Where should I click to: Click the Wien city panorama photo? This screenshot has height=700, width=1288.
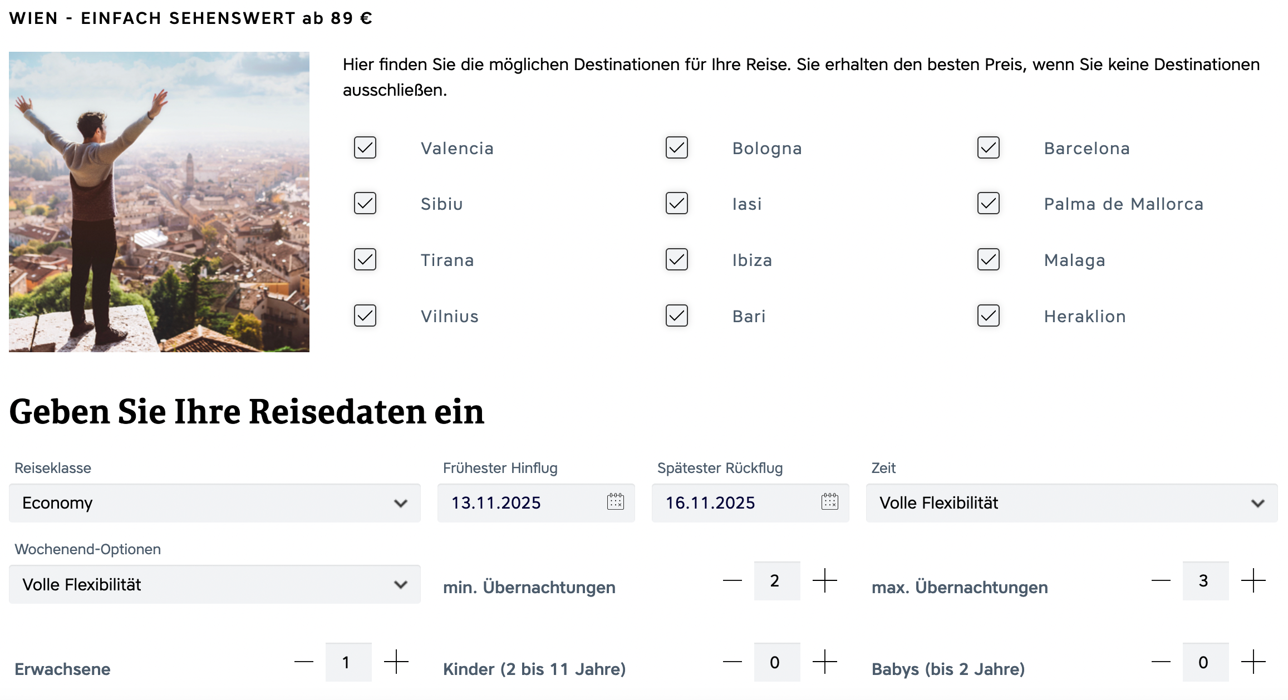coord(159,202)
